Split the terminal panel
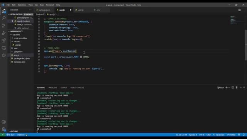The width and height of the screenshot is (247, 139). pyautogui.click(x=233, y=88)
